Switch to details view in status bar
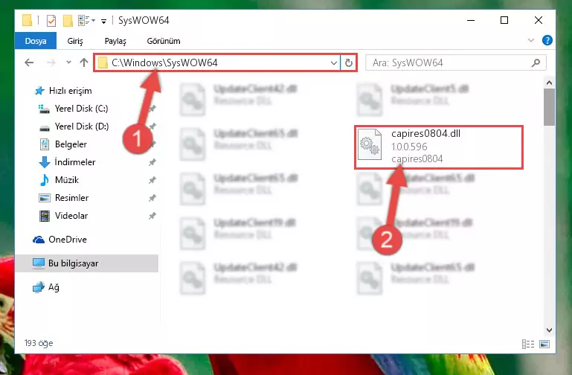Screen dimensions: 572x375 coord(528,344)
